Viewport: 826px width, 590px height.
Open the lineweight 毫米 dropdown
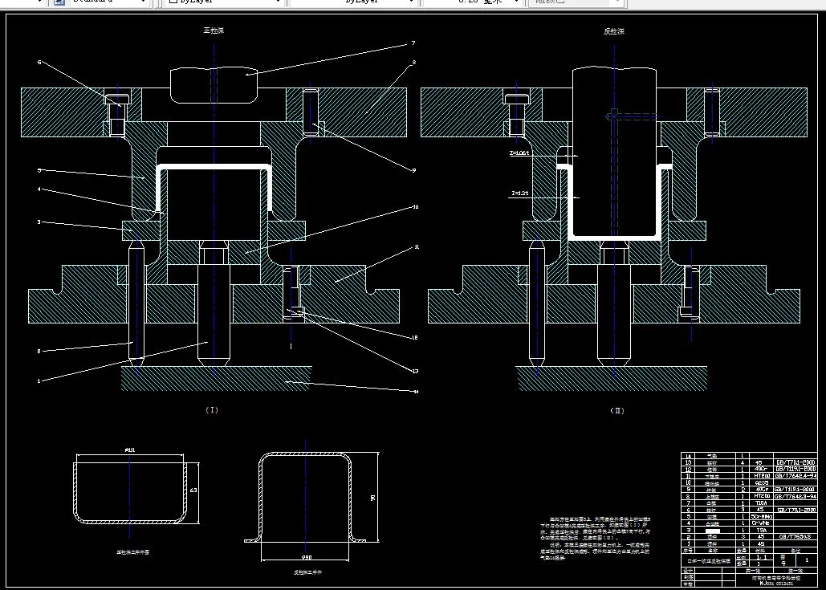point(474,2)
